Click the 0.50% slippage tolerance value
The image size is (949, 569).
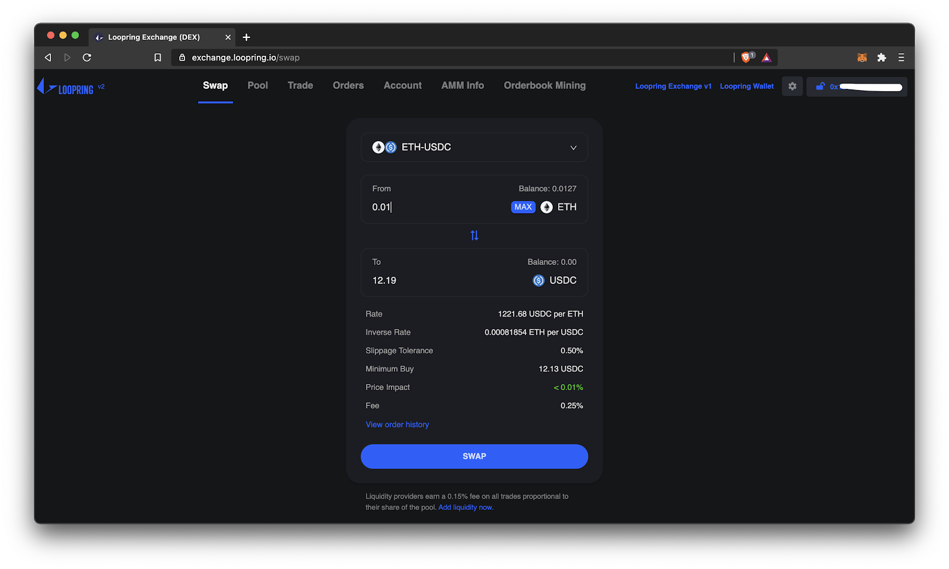(x=572, y=351)
